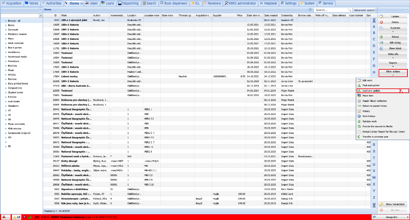The image size is (410, 220).
Task: Select Repair library collection entry
Action: pyautogui.click(x=382, y=101)
